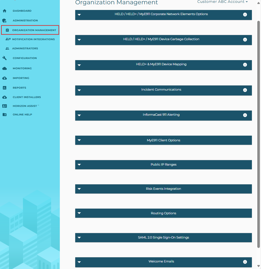Open the Customer ABC Account dropdown

pyautogui.click(x=222, y=2)
